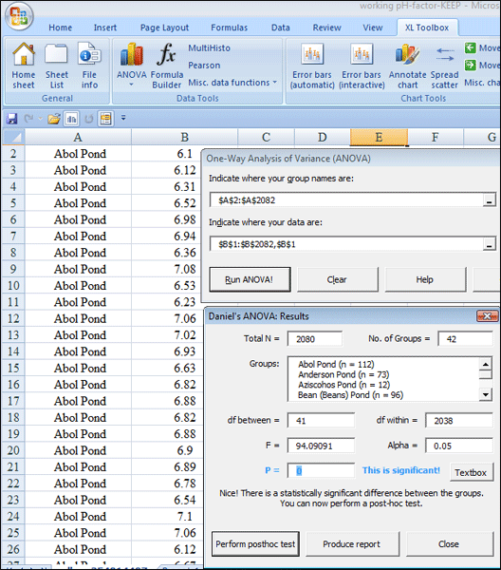Open the Sheet List tool
501x570 pixels.
(57, 66)
